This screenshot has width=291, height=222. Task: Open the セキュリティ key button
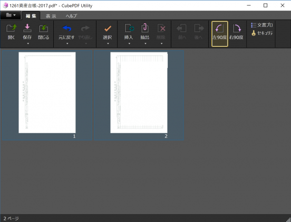point(262,33)
